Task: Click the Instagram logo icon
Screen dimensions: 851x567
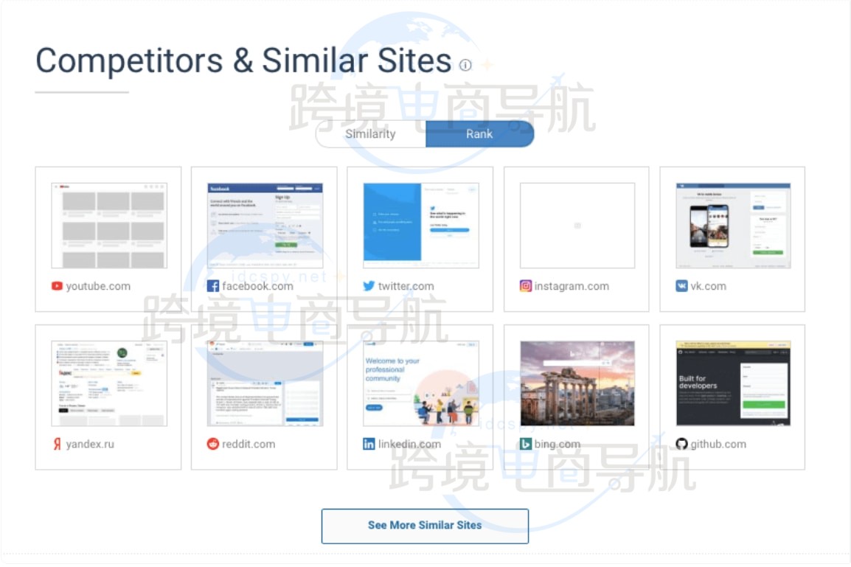Action: [x=525, y=286]
